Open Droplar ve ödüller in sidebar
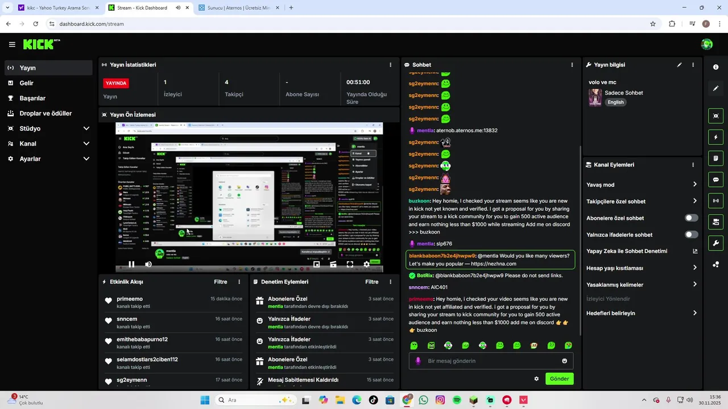This screenshot has width=728, height=409. pos(48,114)
